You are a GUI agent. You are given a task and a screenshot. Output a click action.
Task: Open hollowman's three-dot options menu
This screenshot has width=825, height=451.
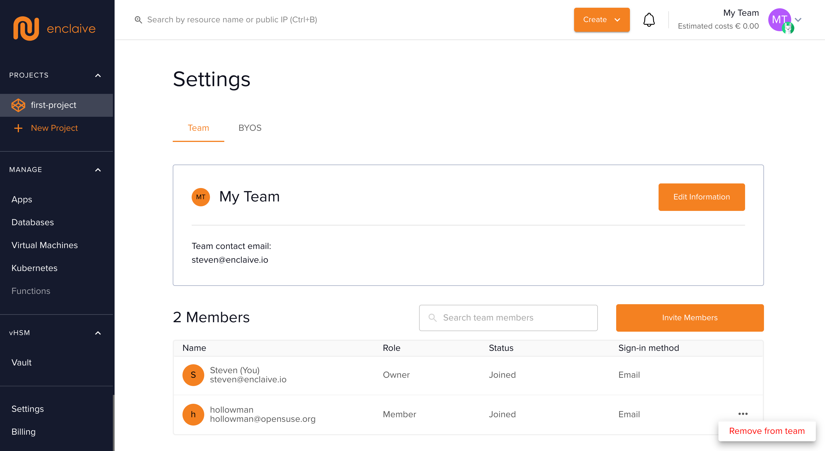[743, 414]
